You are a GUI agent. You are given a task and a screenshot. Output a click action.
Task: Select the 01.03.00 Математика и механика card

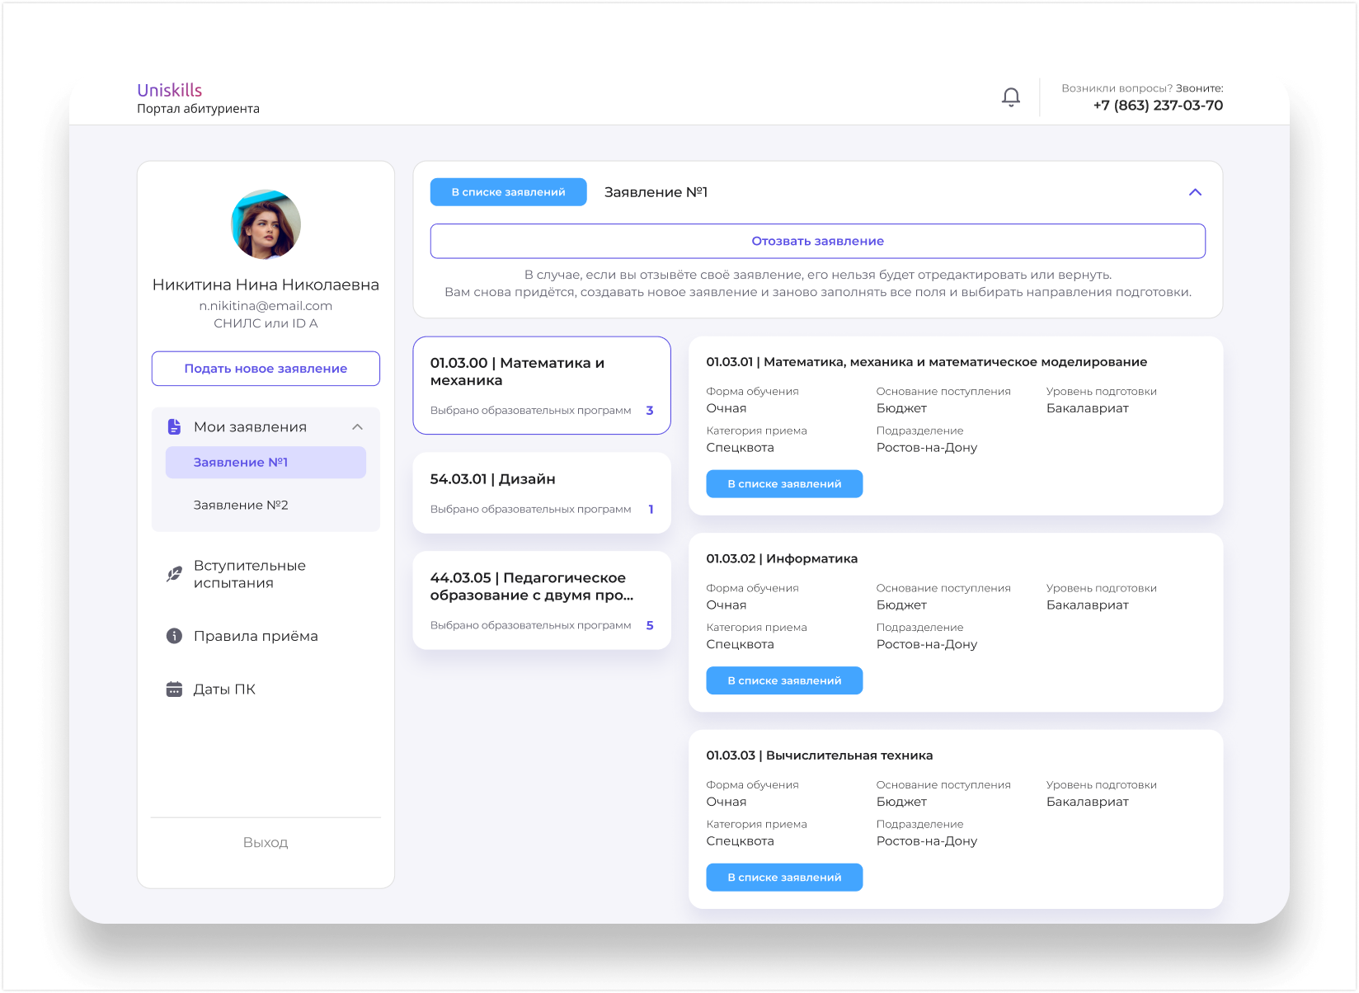point(542,385)
